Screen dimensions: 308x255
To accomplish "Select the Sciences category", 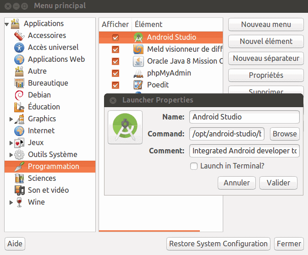I will [42, 179].
